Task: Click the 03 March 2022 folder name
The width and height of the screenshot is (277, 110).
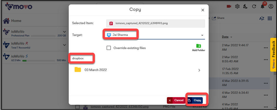Action: click(x=95, y=70)
